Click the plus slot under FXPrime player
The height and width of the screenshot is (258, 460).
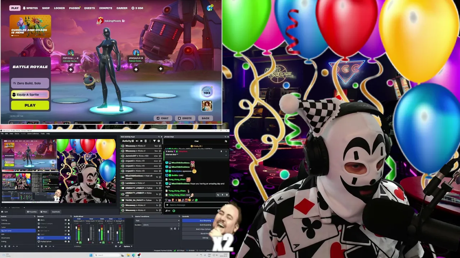point(71,70)
